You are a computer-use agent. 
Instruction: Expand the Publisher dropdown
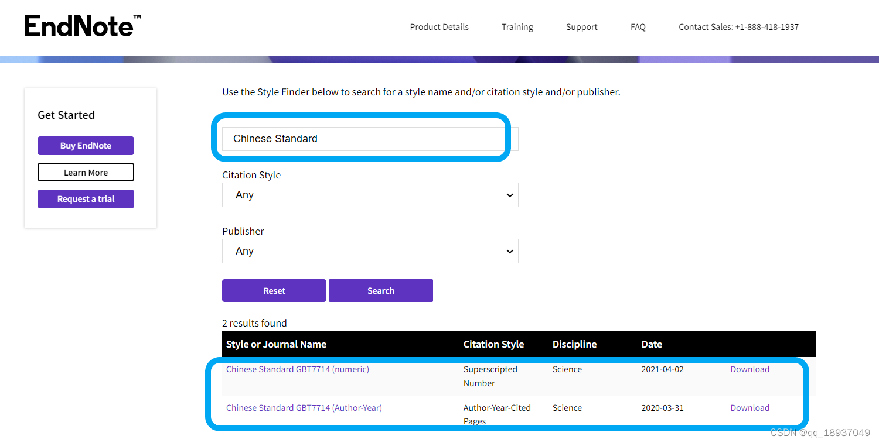tap(370, 251)
